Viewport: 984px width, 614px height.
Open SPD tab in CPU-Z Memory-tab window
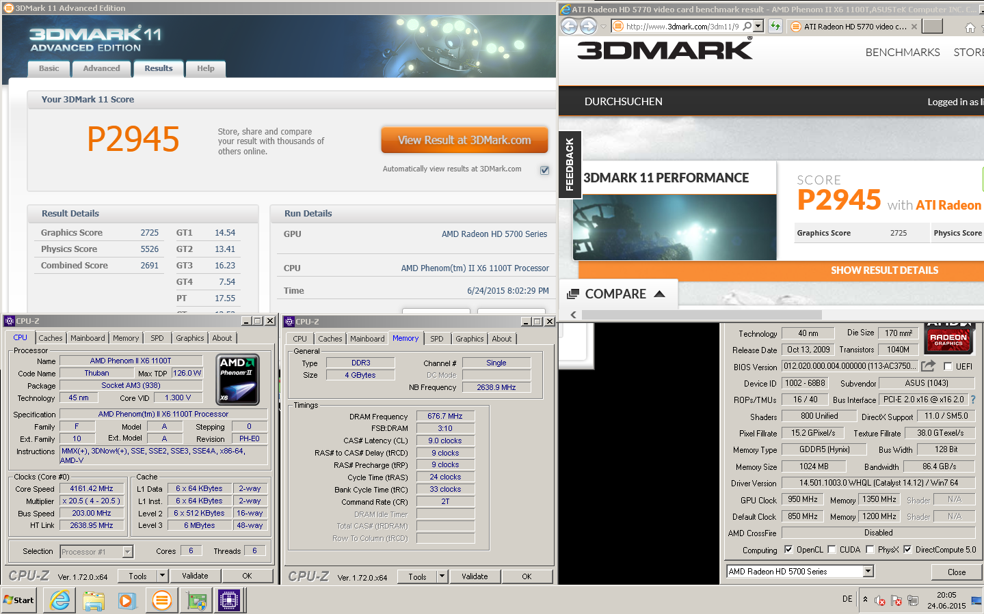[x=437, y=339]
